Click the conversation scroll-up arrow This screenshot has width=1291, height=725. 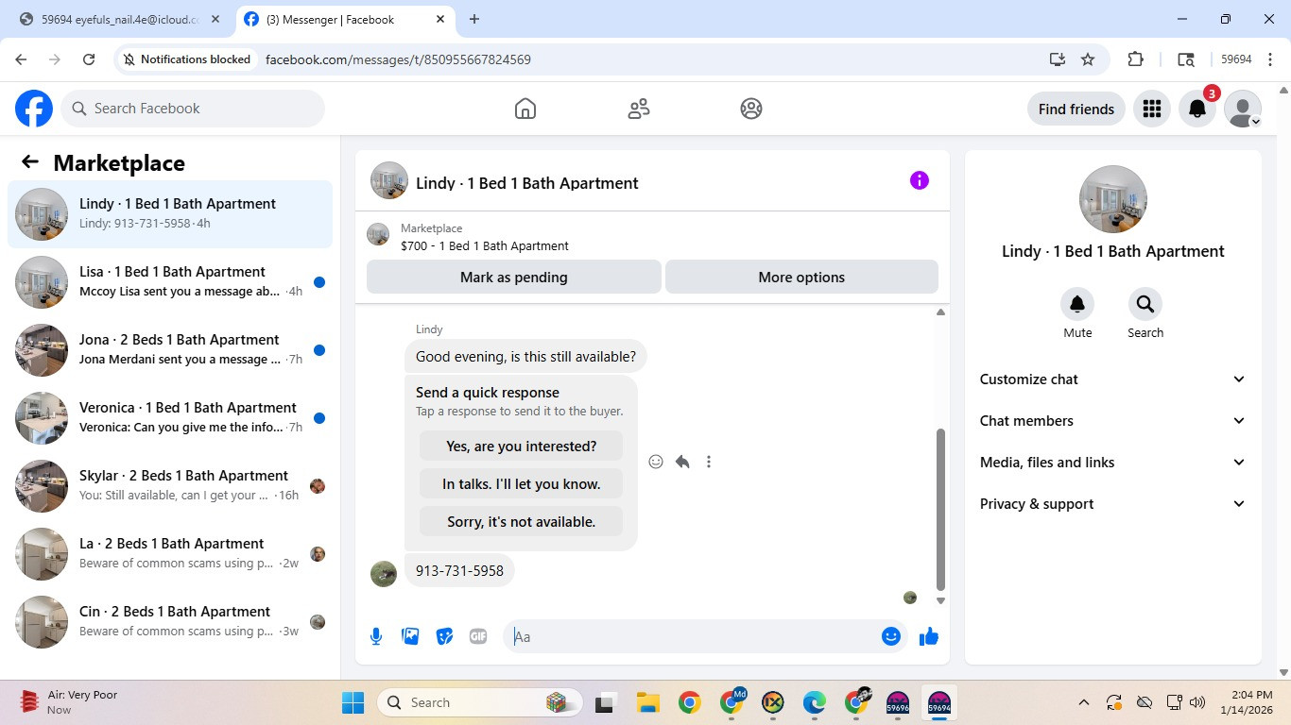click(940, 312)
